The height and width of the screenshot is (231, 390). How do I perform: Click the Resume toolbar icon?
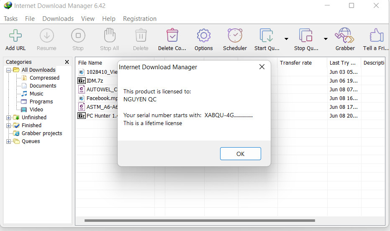click(x=47, y=35)
